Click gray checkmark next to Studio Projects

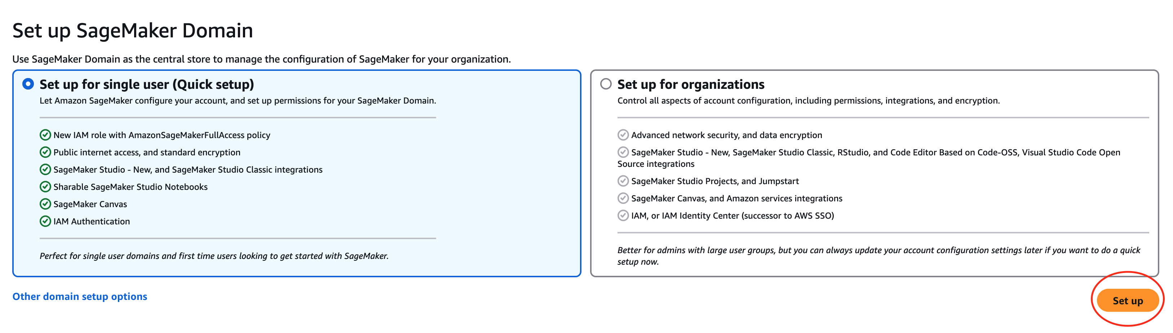(x=623, y=181)
